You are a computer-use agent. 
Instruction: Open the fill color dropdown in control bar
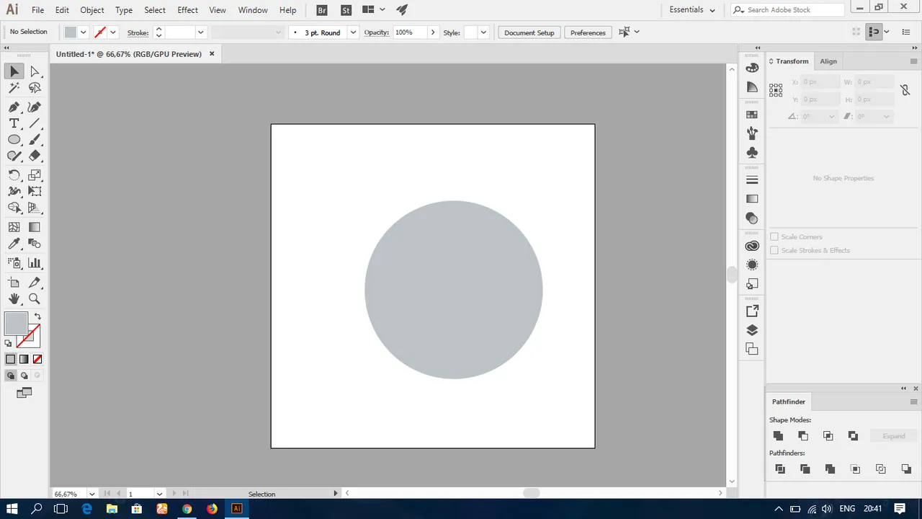(84, 32)
